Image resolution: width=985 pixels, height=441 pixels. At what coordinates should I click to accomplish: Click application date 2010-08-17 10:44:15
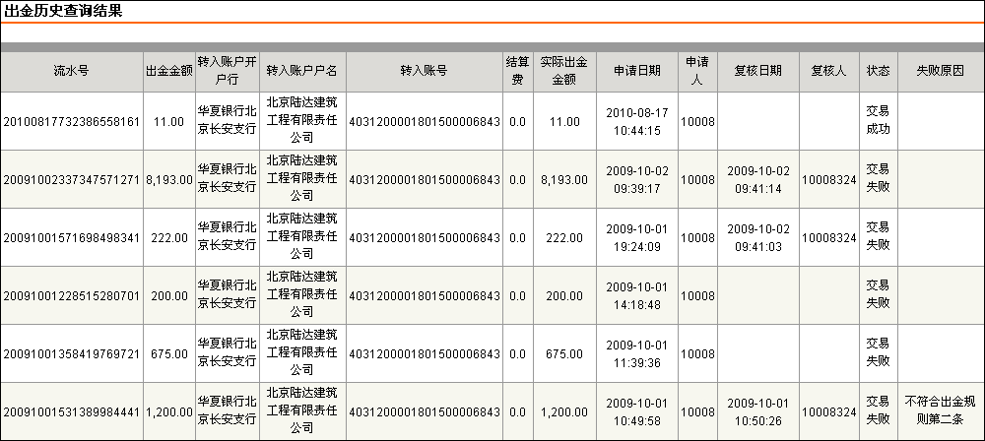[637, 122]
